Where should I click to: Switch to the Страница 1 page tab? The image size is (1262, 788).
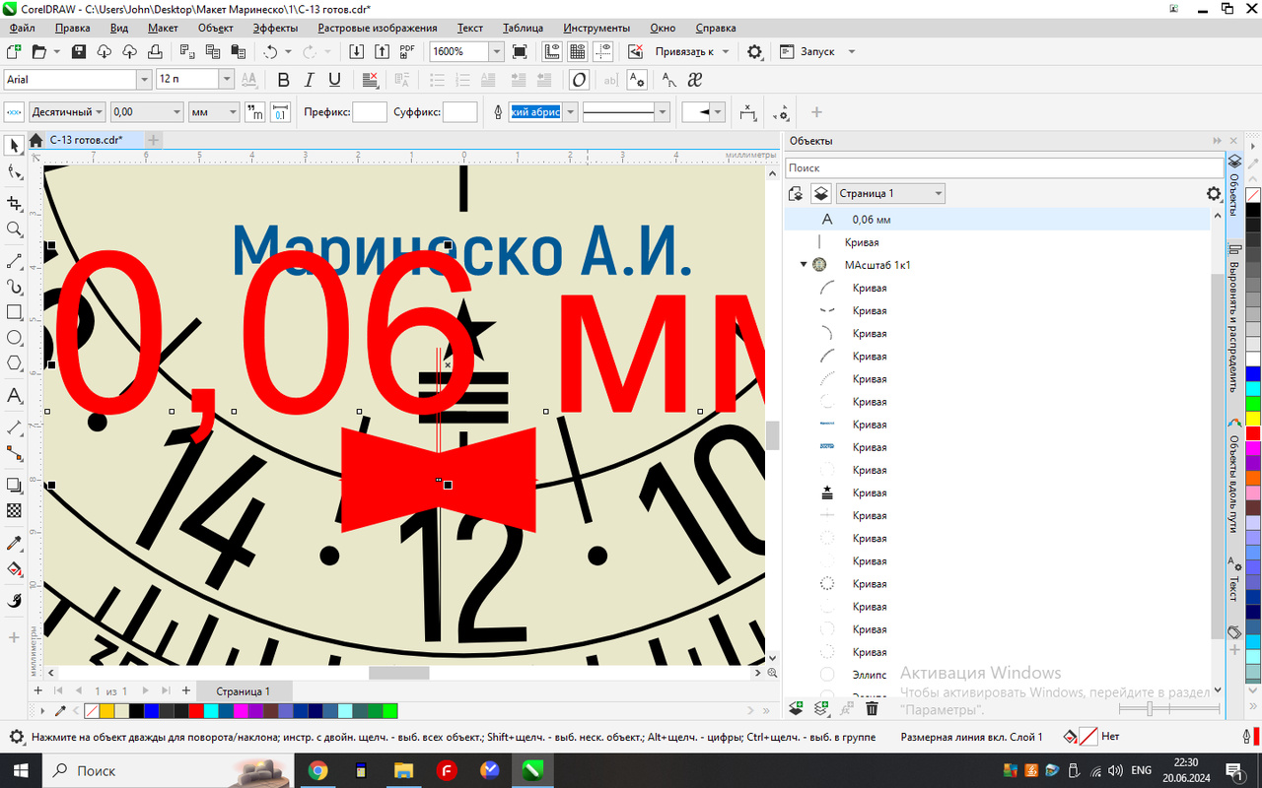coord(243,691)
